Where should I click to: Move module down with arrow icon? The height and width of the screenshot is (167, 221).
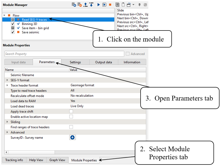(91, 5)
